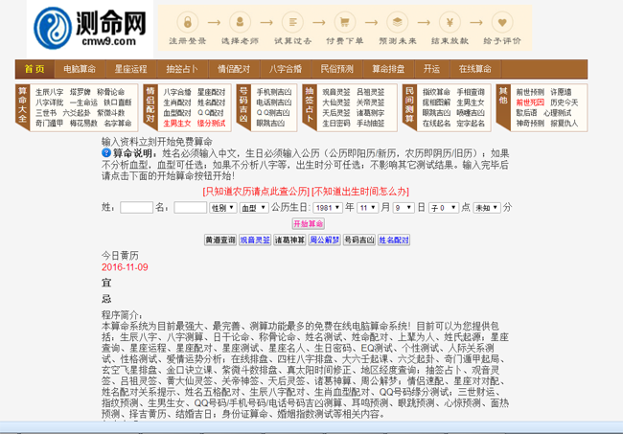This screenshot has height=434, width=623.
Task: Click the 测命网 yin-yang logo
Action: [53, 28]
